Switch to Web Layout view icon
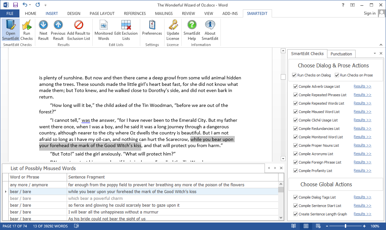The width and height of the screenshot is (386, 230). [x=318, y=226]
